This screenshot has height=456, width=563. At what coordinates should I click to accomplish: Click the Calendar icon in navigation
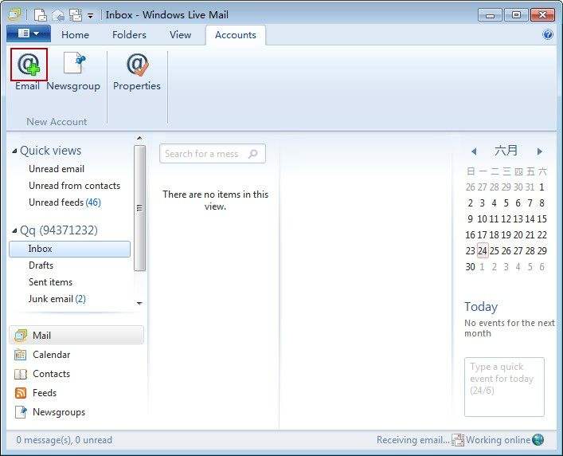click(x=21, y=355)
